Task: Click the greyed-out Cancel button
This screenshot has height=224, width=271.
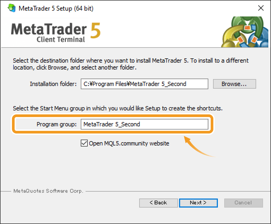Action: pos(243,203)
